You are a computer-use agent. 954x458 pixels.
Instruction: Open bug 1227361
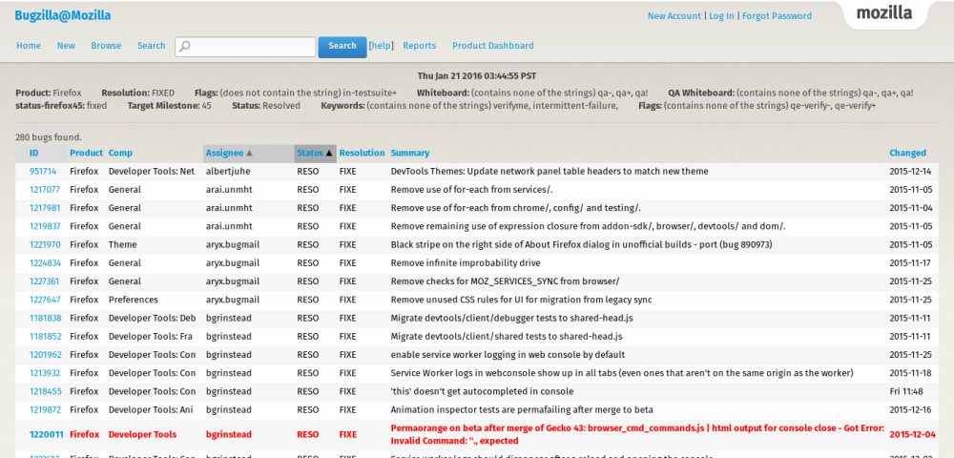(45, 281)
